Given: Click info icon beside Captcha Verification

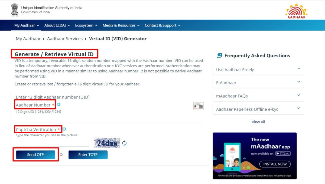Looking at the screenshot, I should coord(64,129).
